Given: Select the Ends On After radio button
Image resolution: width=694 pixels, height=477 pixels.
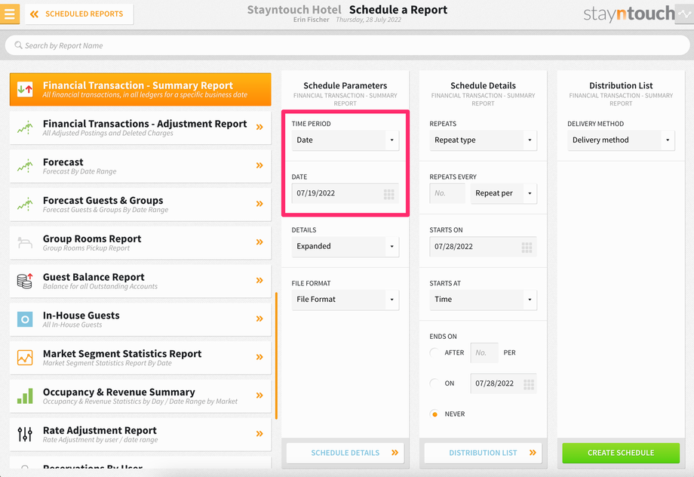Looking at the screenshot, I should pyautogui.click(x=435, y=352).
